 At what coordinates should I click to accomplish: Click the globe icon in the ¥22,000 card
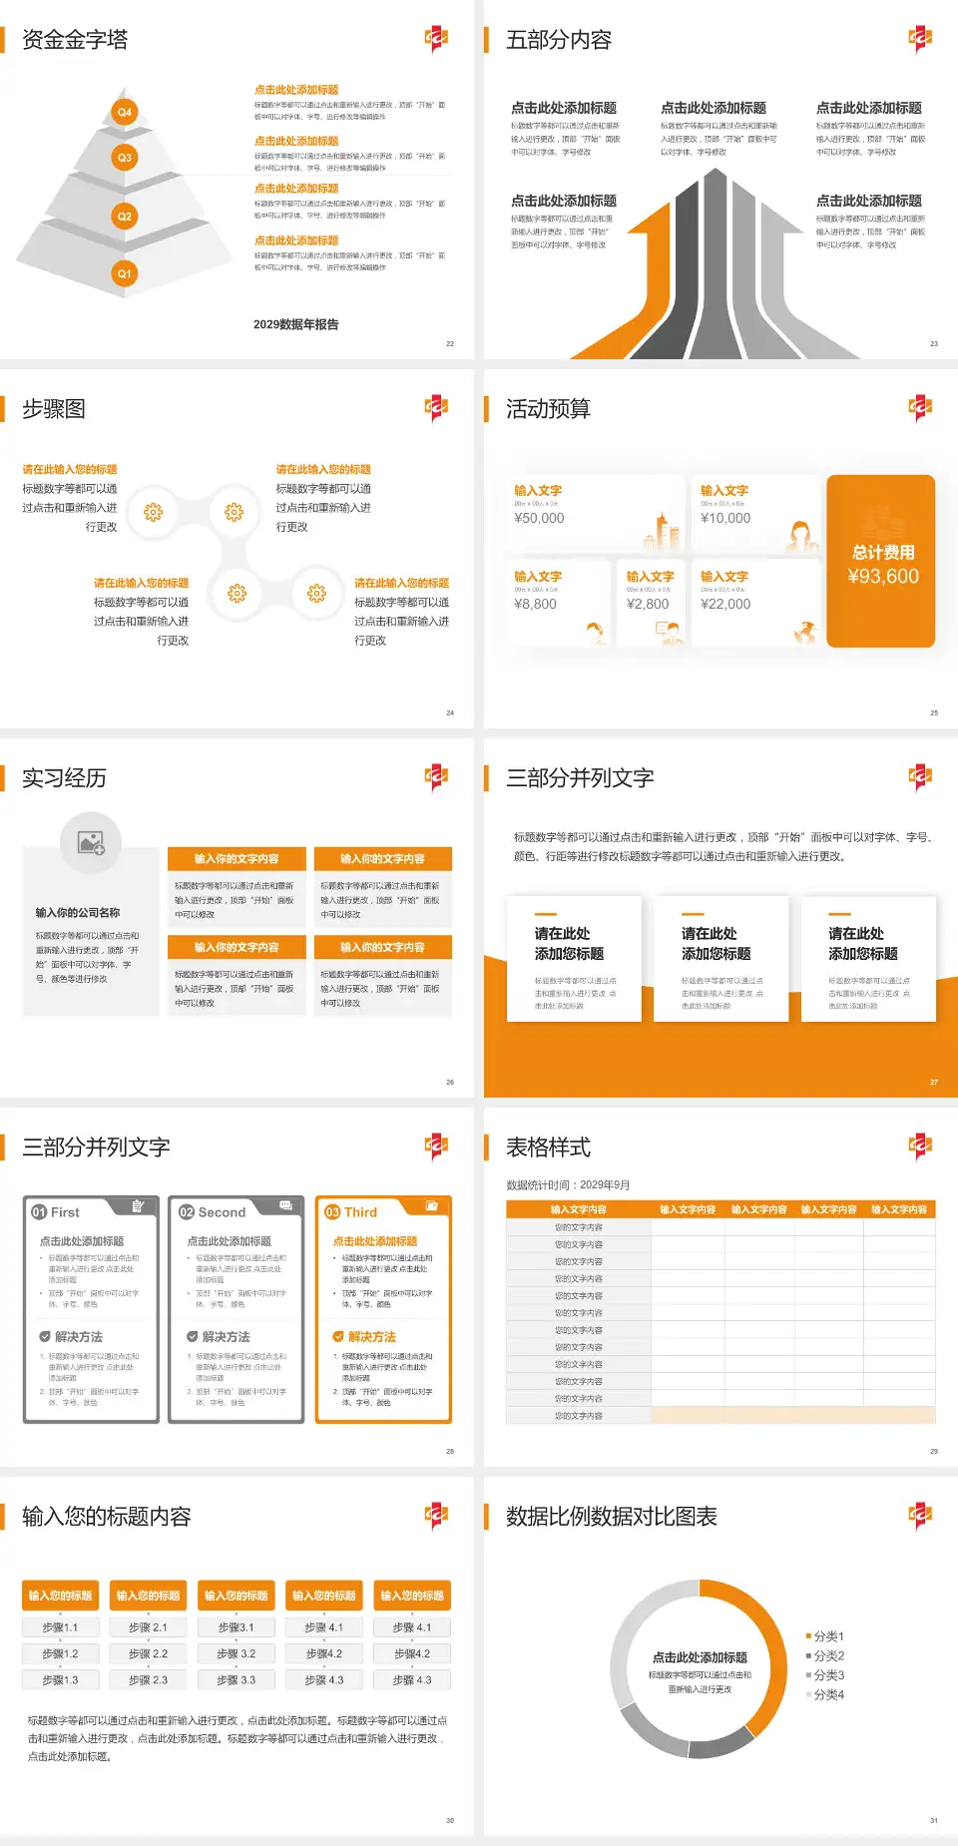[806, 633]
